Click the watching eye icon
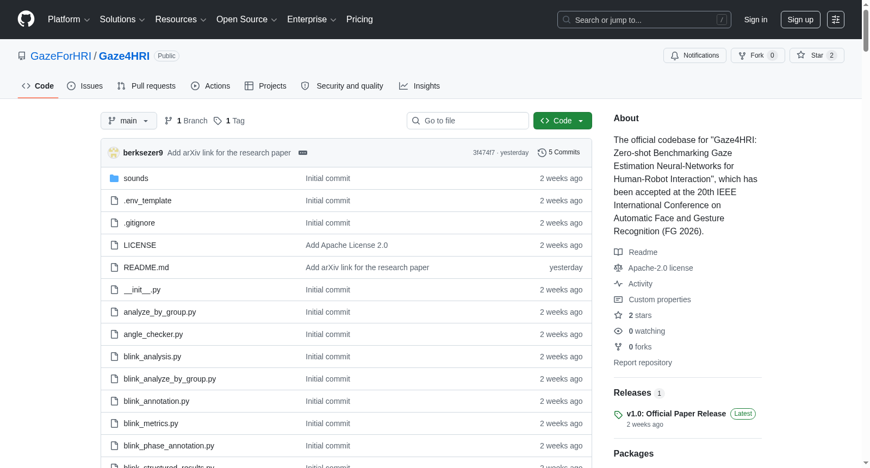 (618, 331)
